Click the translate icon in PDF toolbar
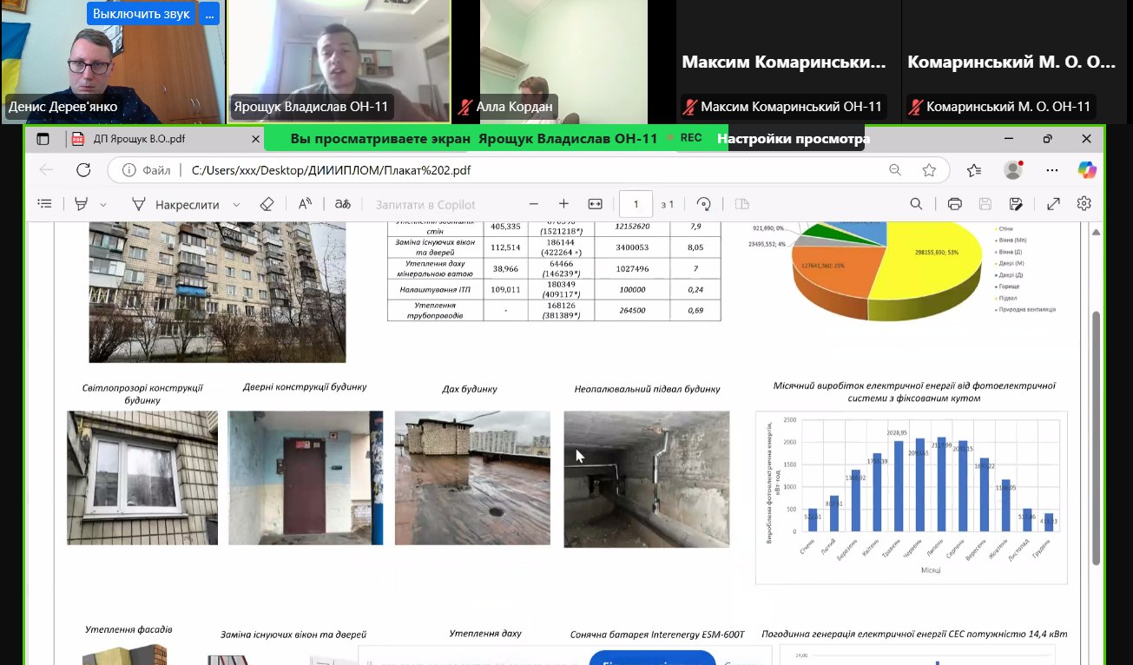Screen dimensions: 1133x665 343,204
